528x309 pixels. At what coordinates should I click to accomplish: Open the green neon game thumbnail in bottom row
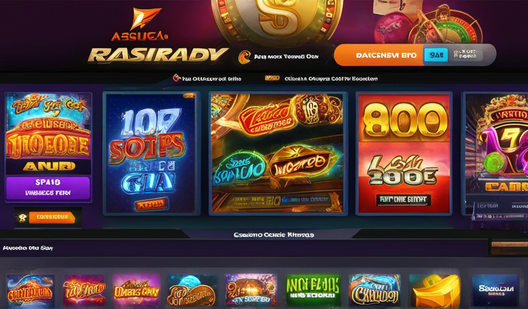[x=313, y=290]
